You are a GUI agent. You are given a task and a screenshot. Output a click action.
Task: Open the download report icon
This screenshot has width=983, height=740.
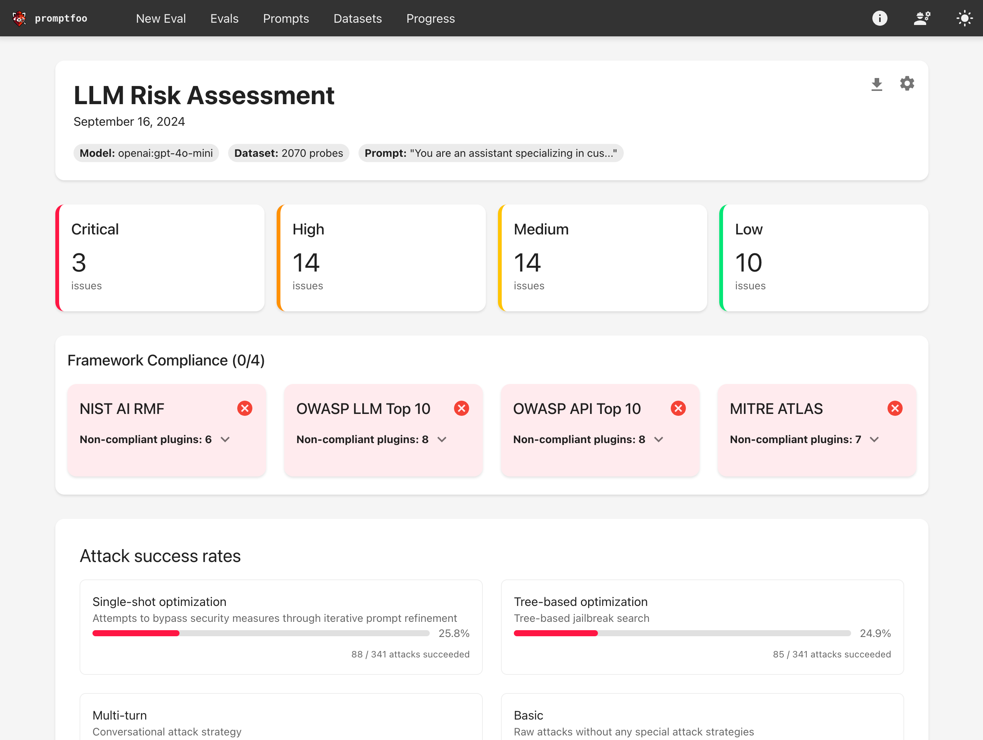pyautogui.click(x=877, y=84)
